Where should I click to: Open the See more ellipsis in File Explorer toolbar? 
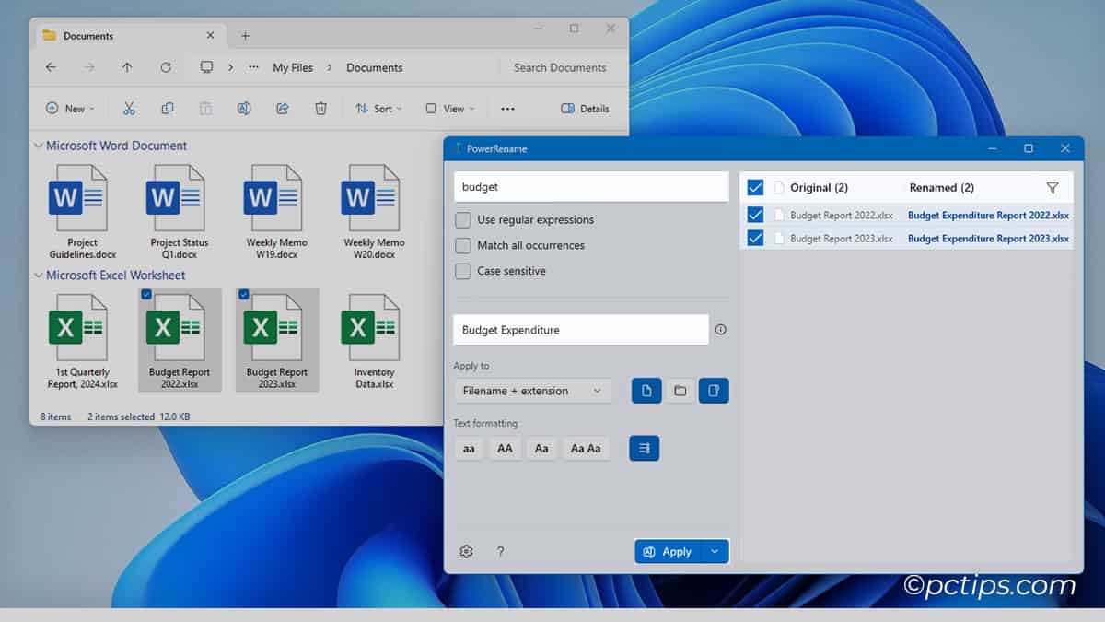(507, 109)
